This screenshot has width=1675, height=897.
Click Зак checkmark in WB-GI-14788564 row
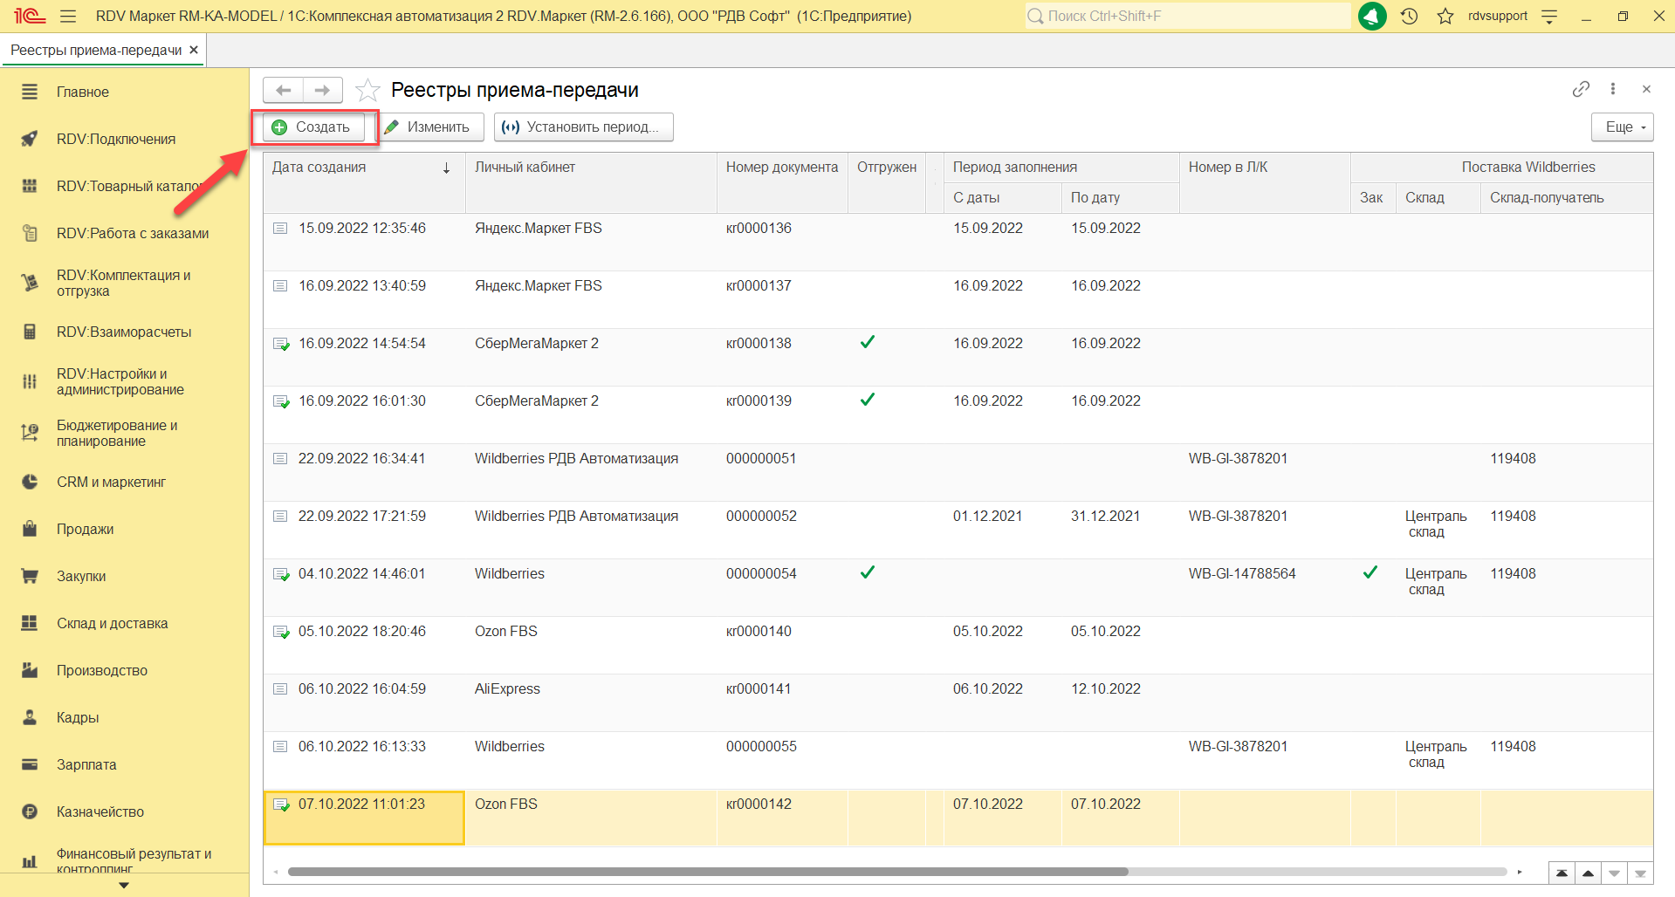point(1370,573)
